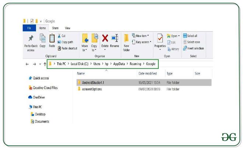The height and width of the screenshot is (149, 243).
Task: Click the Edit command
Action: click(x=172, y=43)
